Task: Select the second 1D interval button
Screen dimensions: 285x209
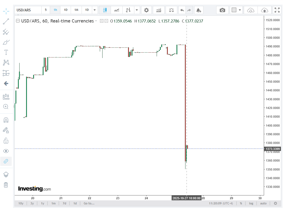Action: pos(87,10)
